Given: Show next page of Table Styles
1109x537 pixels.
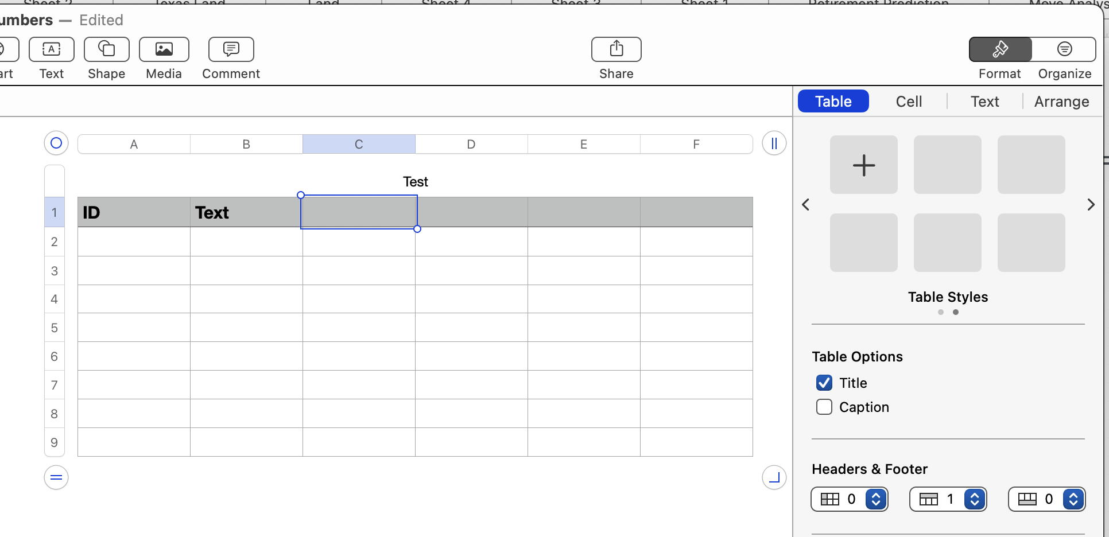Looking at the screenshot, I should pyautogui.click(x=1090, y=204).
